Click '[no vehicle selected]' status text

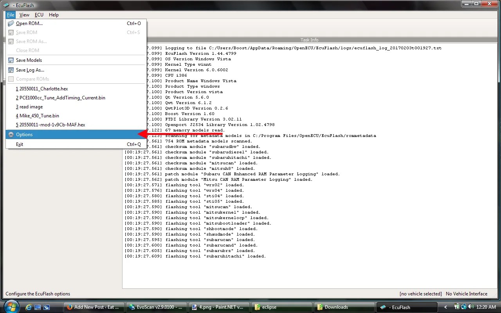click(x=420, y=294)
